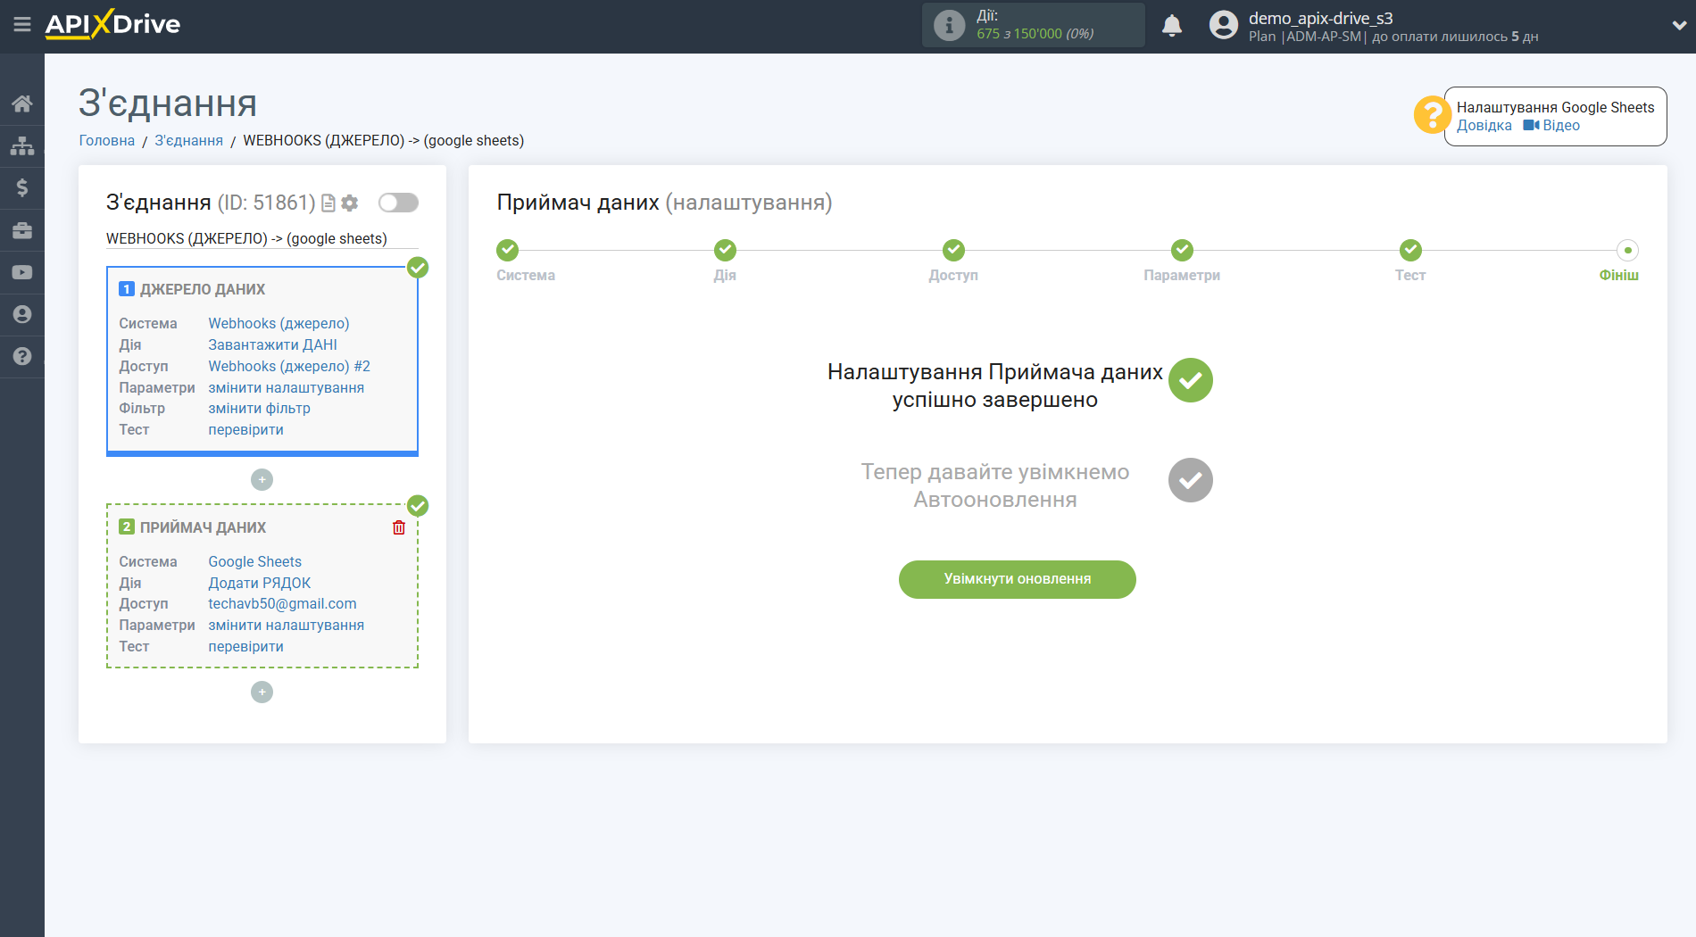1696x937 pixels.
Task: Click the actions info icon
Action: 949,25
